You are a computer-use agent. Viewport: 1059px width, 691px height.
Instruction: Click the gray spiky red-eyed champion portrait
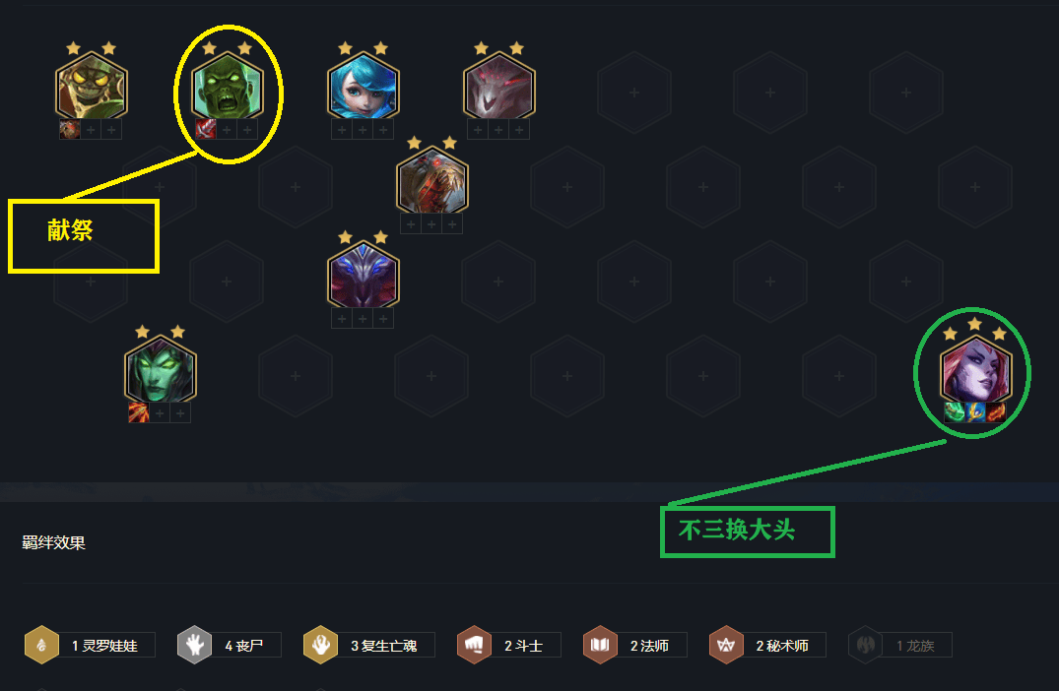499,87
